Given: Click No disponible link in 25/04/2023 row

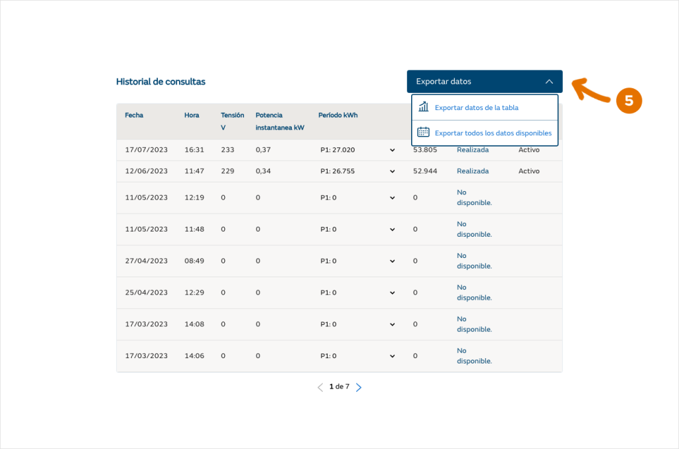Looking at the screenshot, I should (x=474, y=292).
